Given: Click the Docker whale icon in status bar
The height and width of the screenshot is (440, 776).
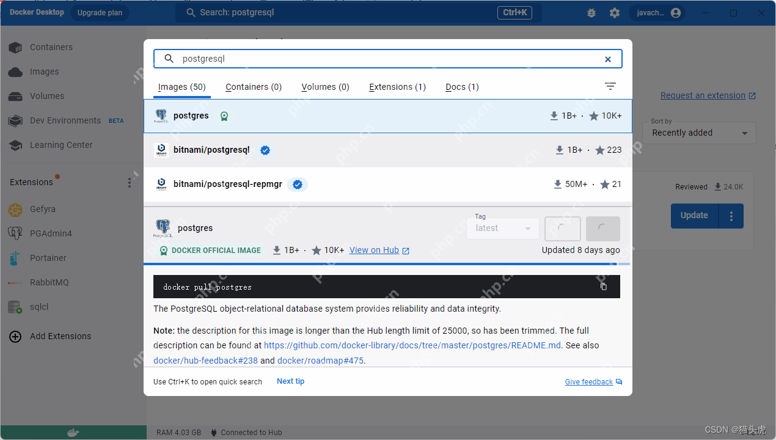Looking at the screenshot, I should [x=73, y=433].
